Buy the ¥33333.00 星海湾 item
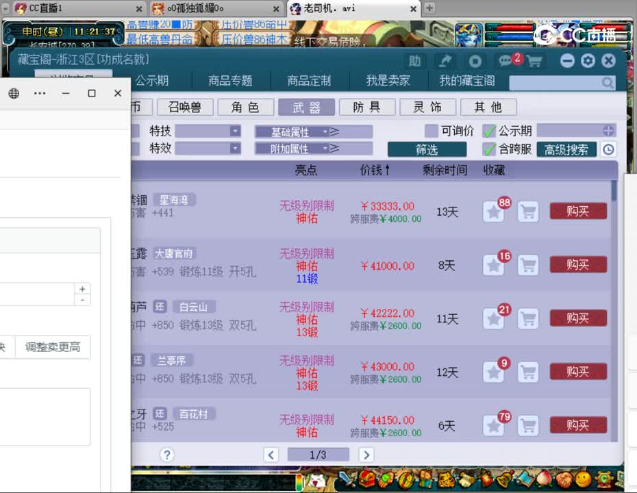Viewport: 637px width, 493px height. pyautogui.click(x=578, y=211)
